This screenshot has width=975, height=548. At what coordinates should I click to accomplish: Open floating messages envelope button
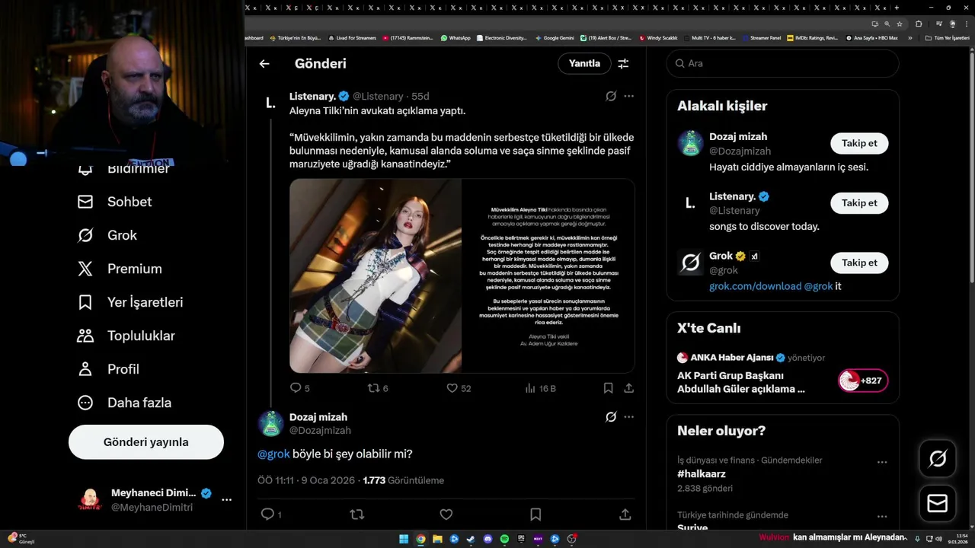click(x=937, y=504)
